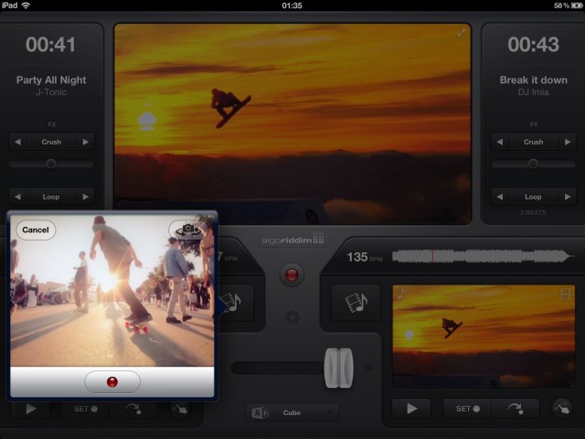Image resolution: width=585 pixels, height=439 pixels.
Task: Open the right deck media library icon
Action: coord(356,301)
